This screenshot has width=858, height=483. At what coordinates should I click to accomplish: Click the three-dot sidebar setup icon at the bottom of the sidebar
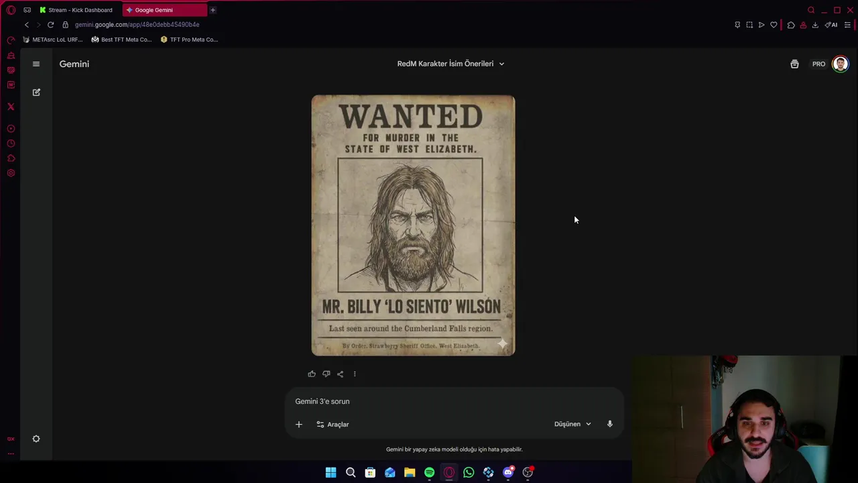coord(11,453)
